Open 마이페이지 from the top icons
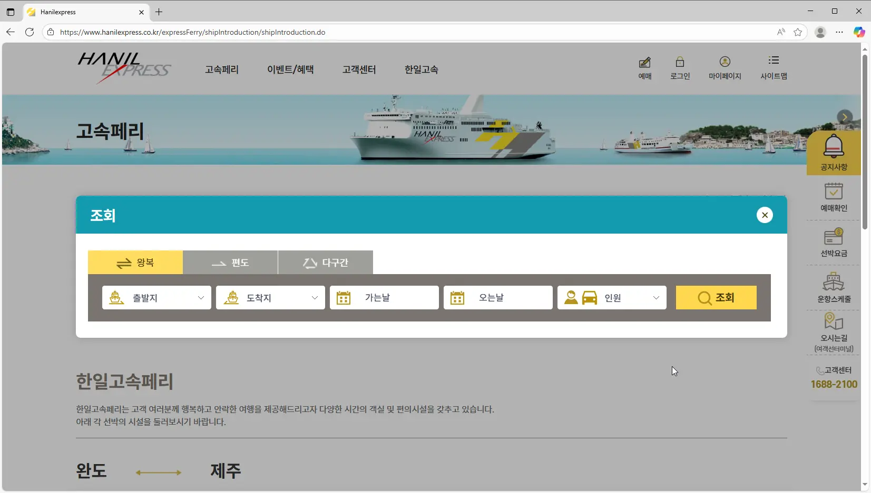This screenshot has width=871, height=493. 725,67
